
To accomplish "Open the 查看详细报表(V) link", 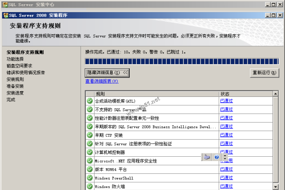I will (x=102, y=81).
